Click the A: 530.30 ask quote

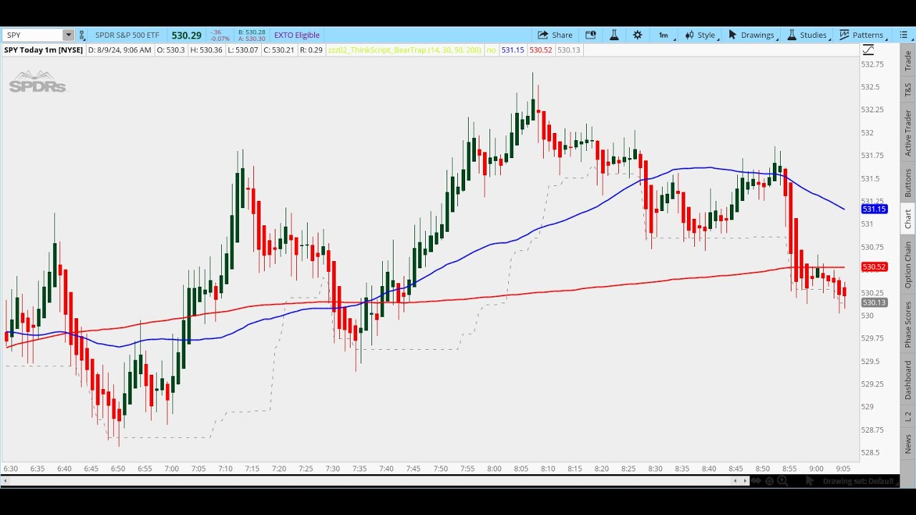tap(251, 39)
